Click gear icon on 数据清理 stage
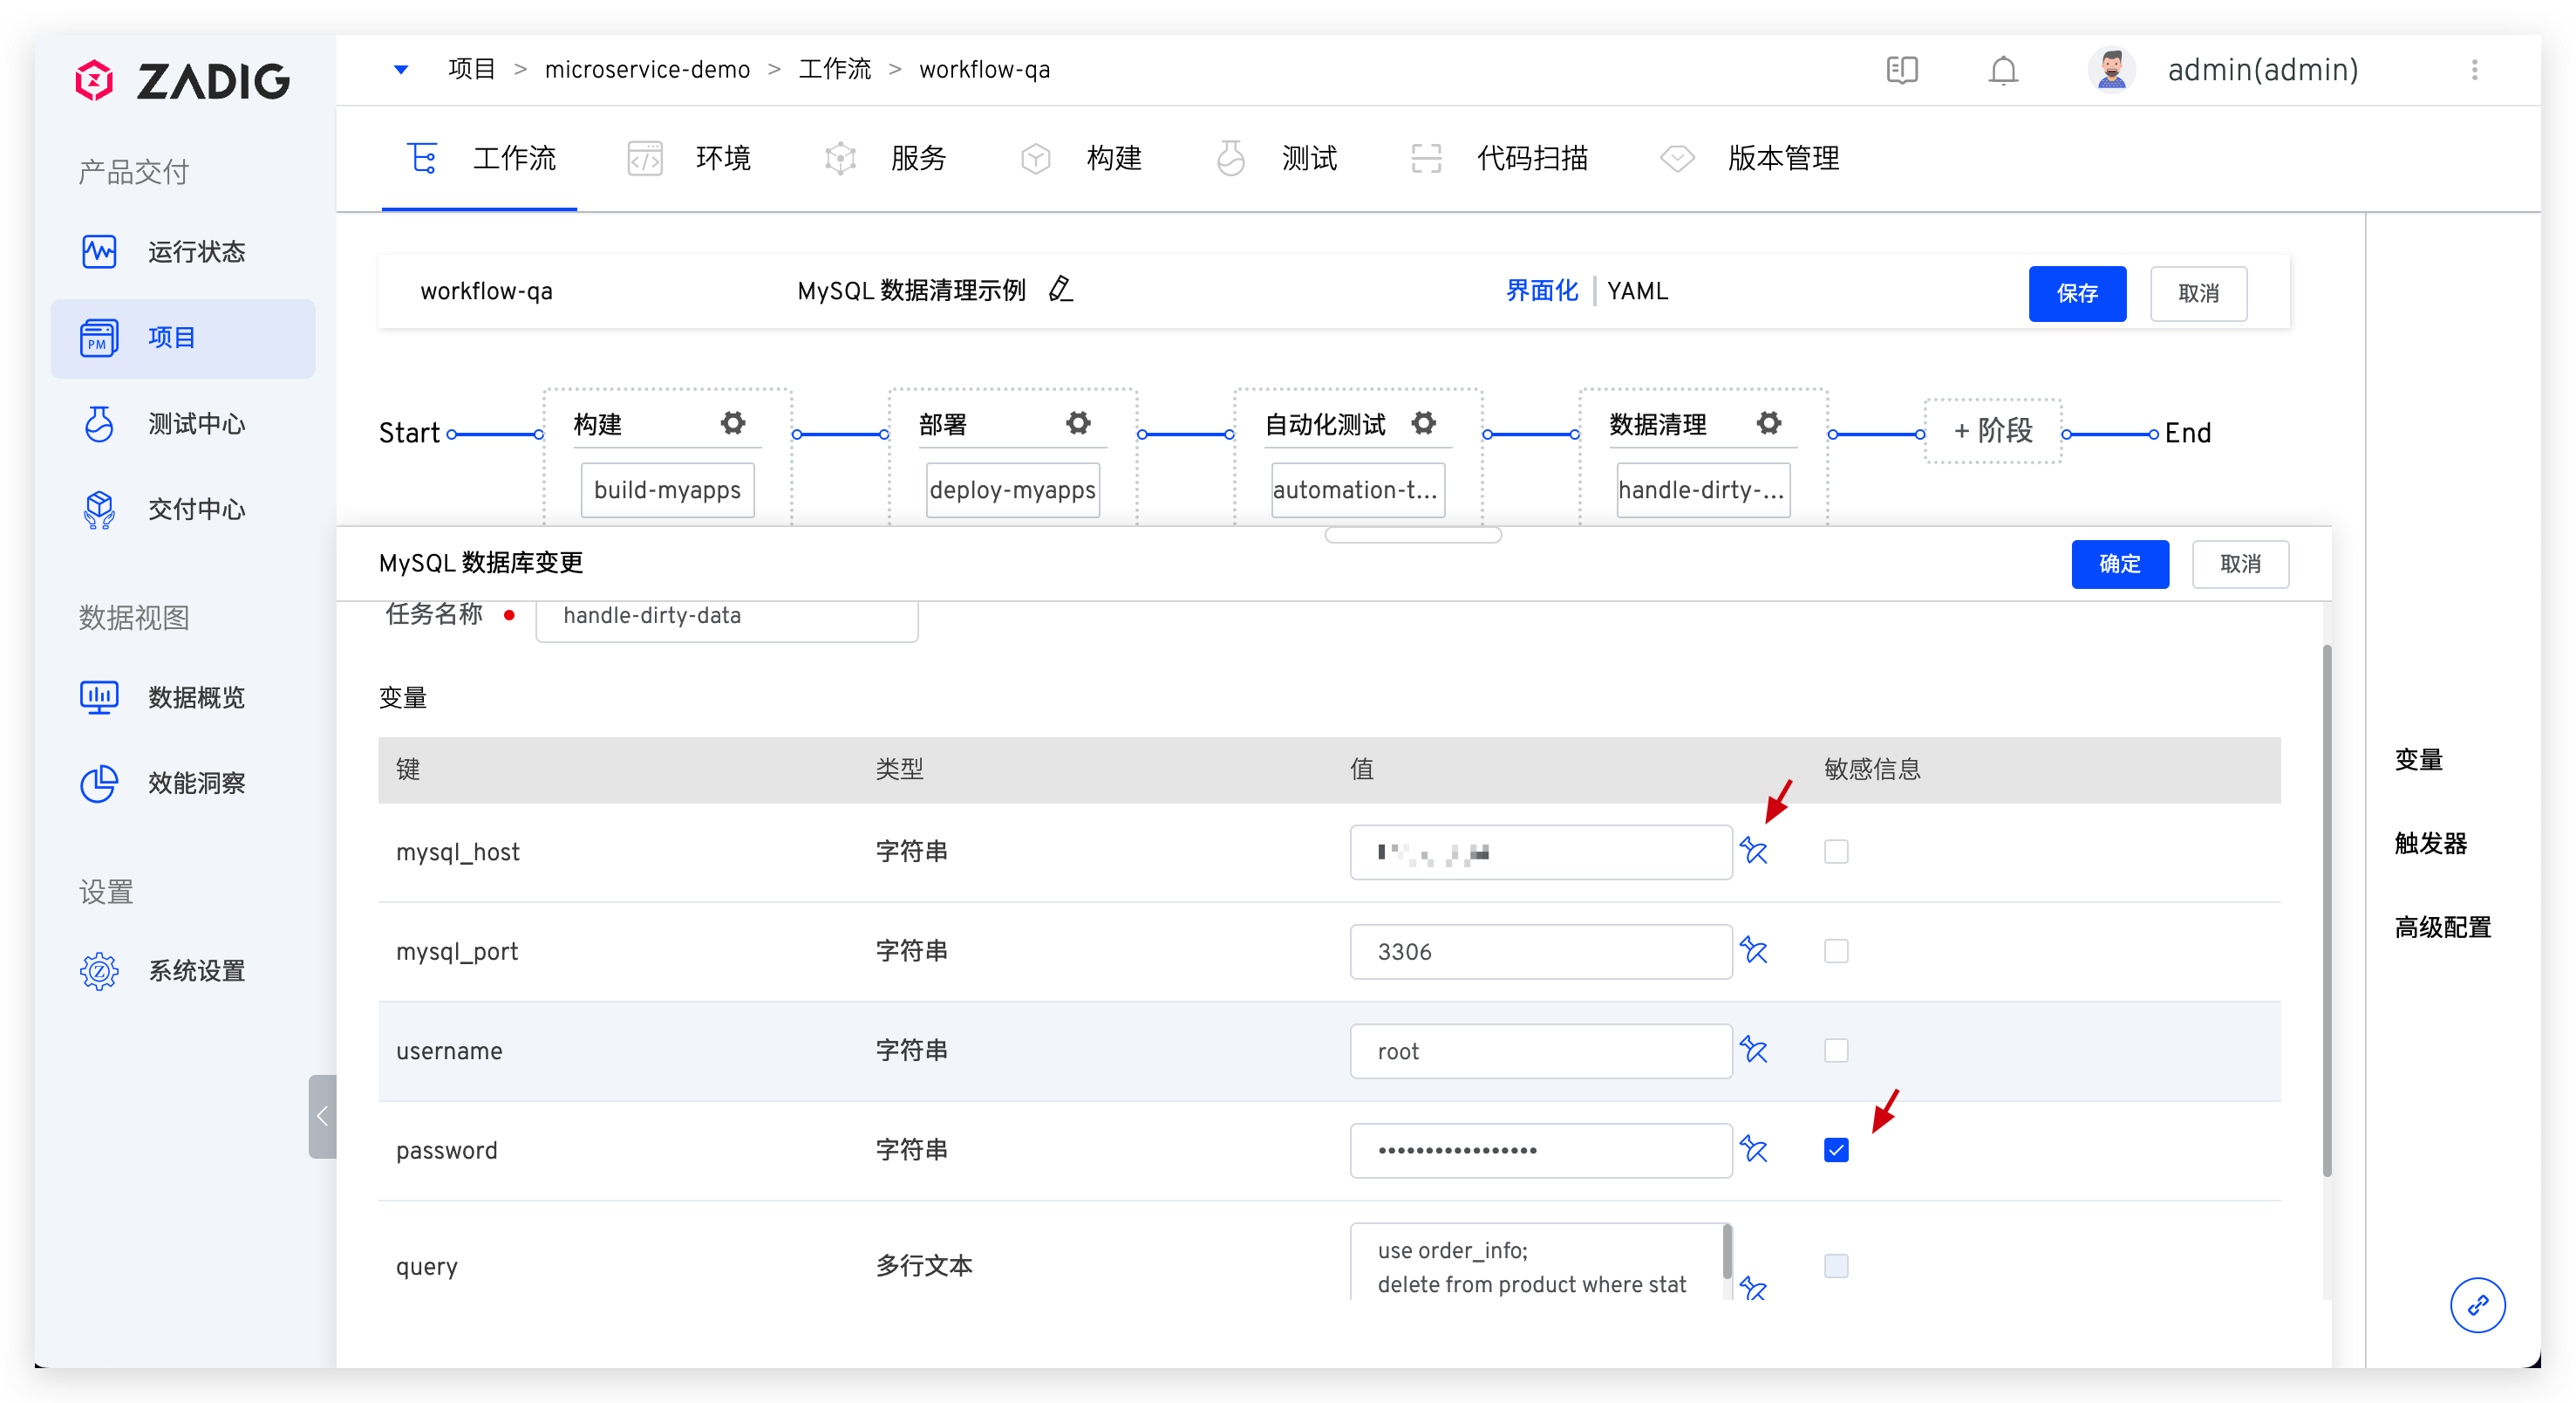The width and height of the screenshot is (2576, 1403). coord(1768,423)
